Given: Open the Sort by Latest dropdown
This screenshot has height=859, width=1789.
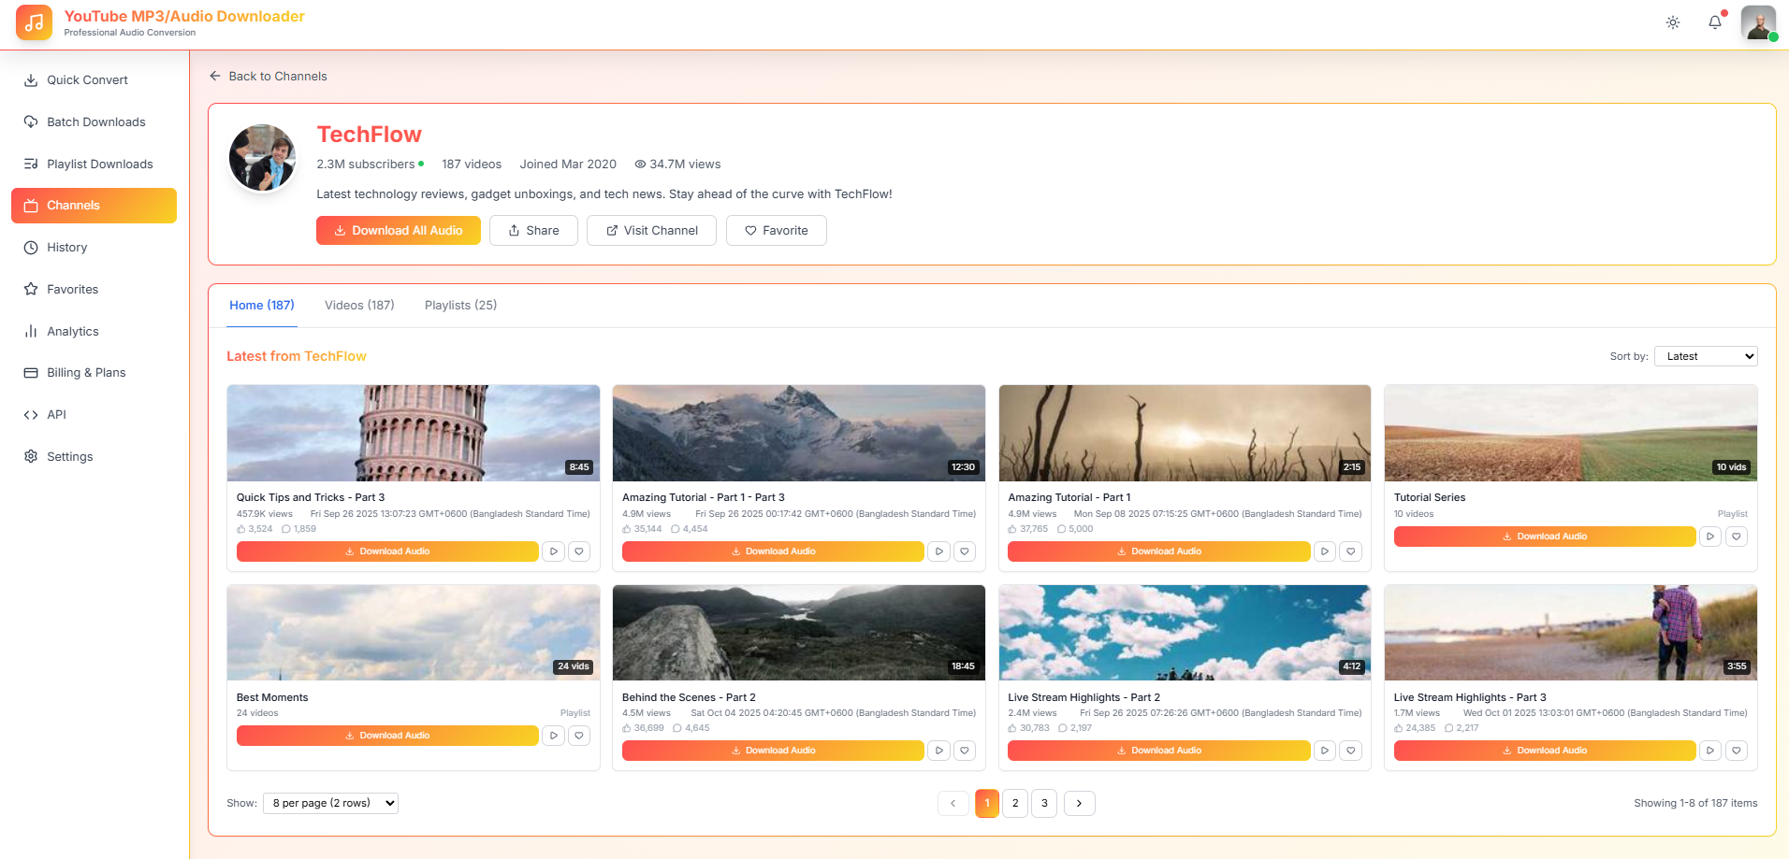Looking at the screenshot, I should point(1705,356).
